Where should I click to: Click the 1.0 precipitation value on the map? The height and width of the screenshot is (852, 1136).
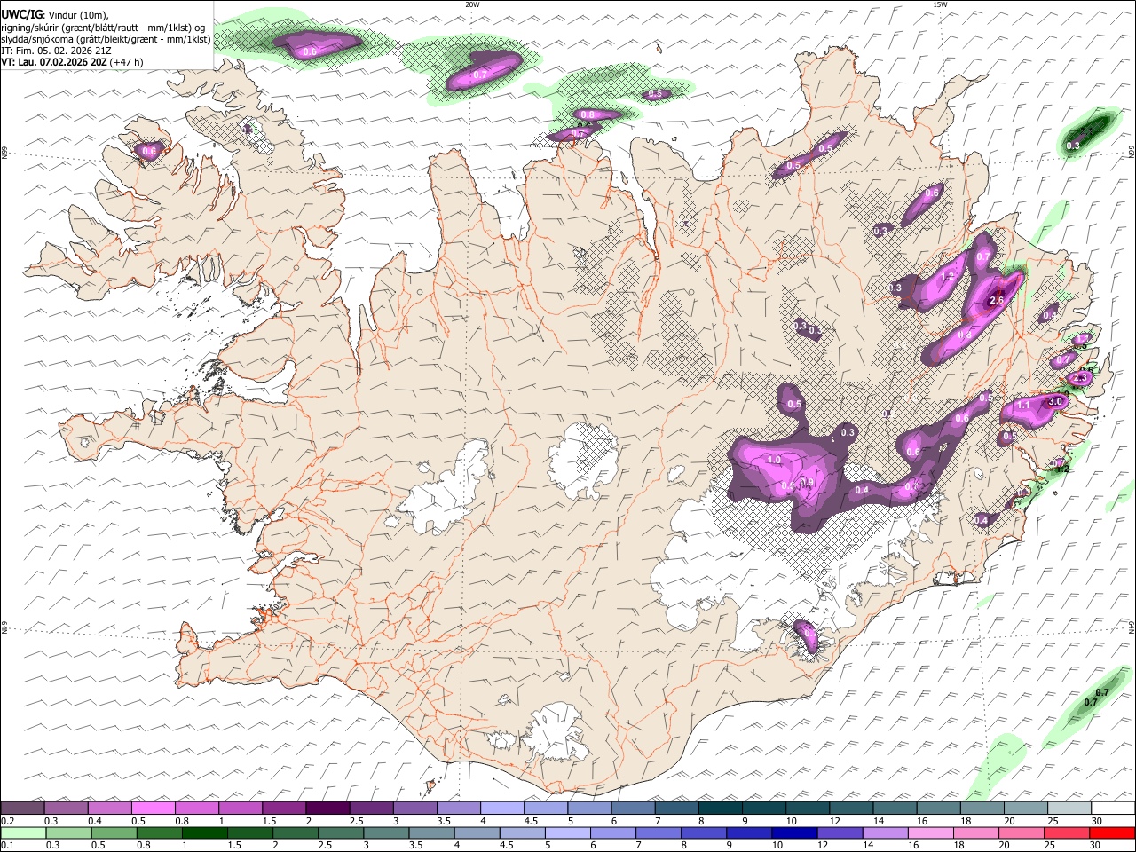click(x=774, y=460)
